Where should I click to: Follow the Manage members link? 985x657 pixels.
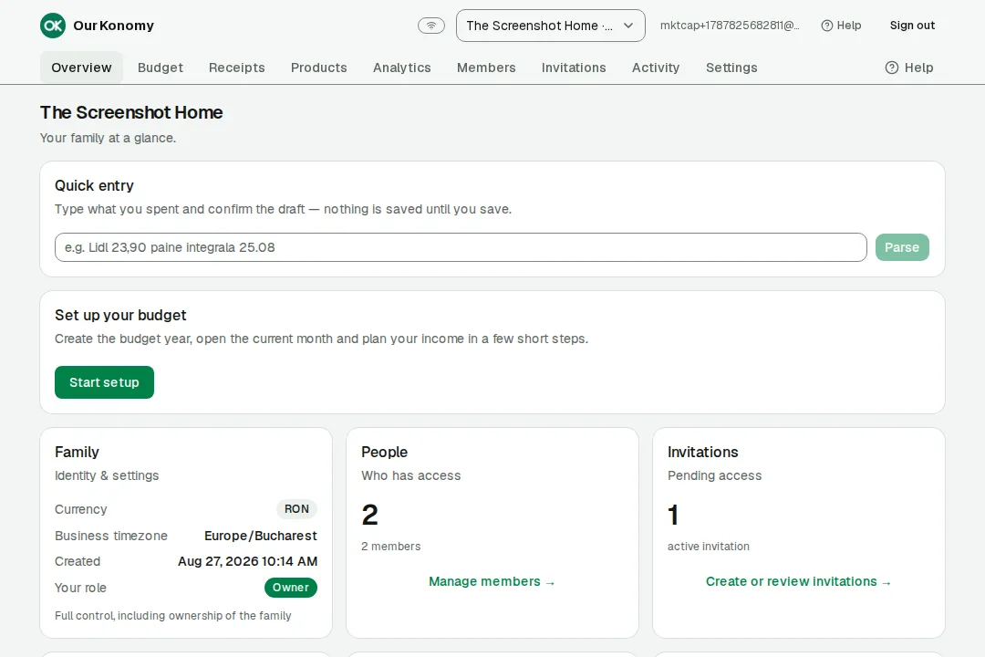492,581
